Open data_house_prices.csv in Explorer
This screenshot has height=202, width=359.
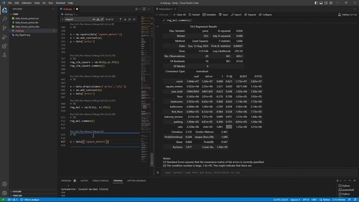point(27,19)
